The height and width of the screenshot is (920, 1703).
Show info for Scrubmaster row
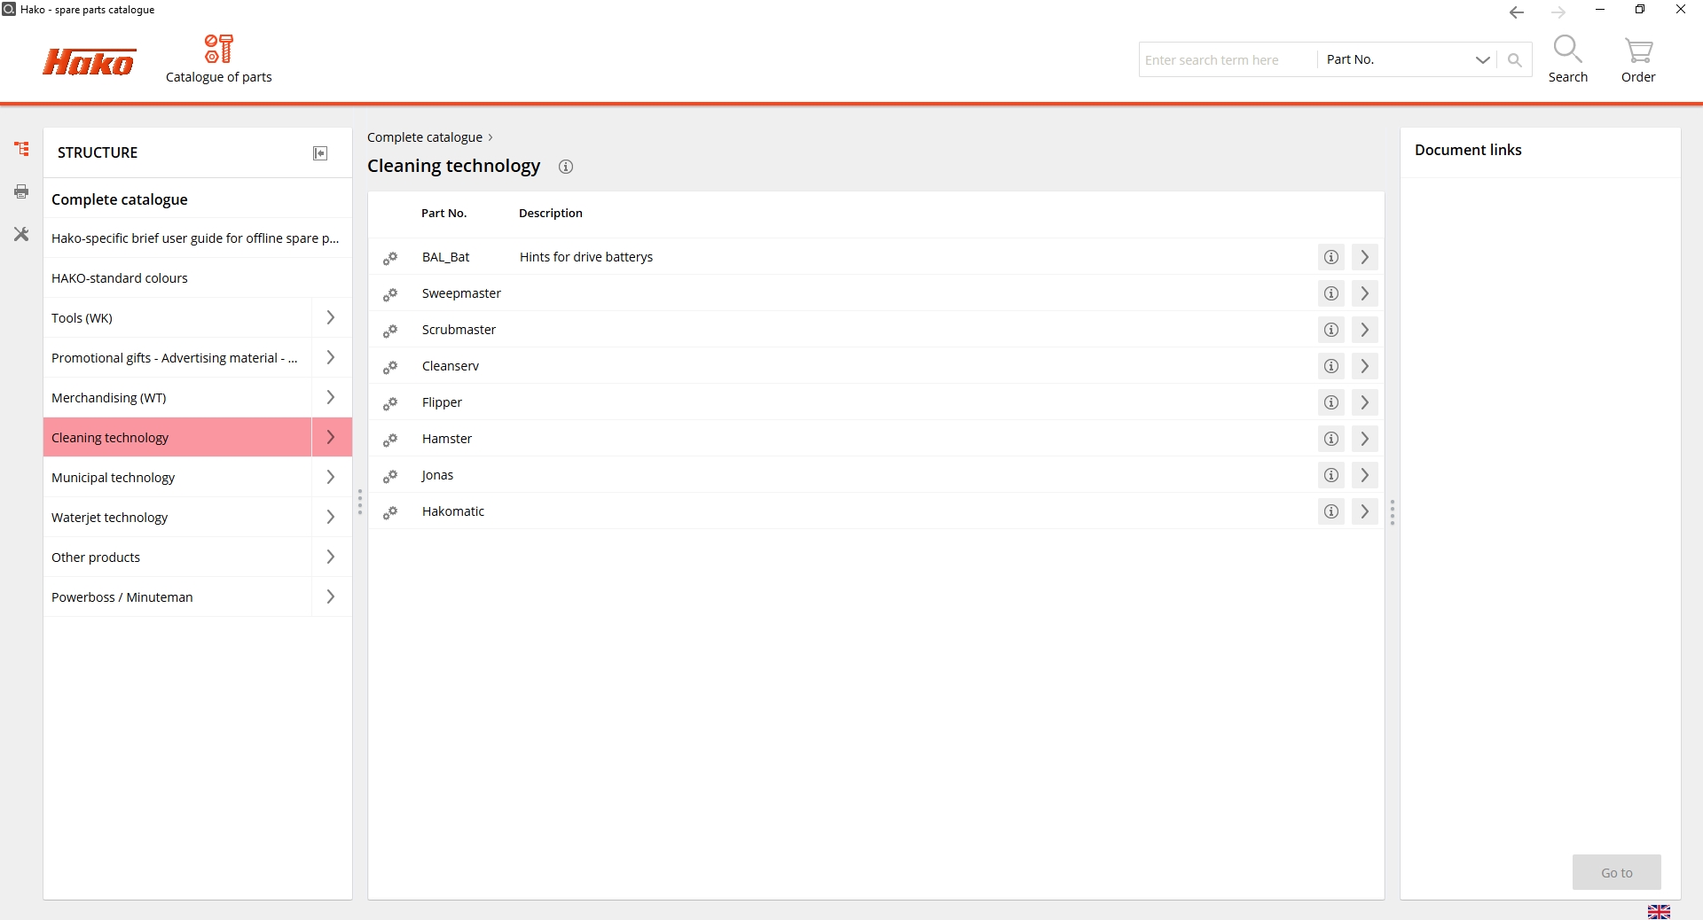(x=1331, y=330)
